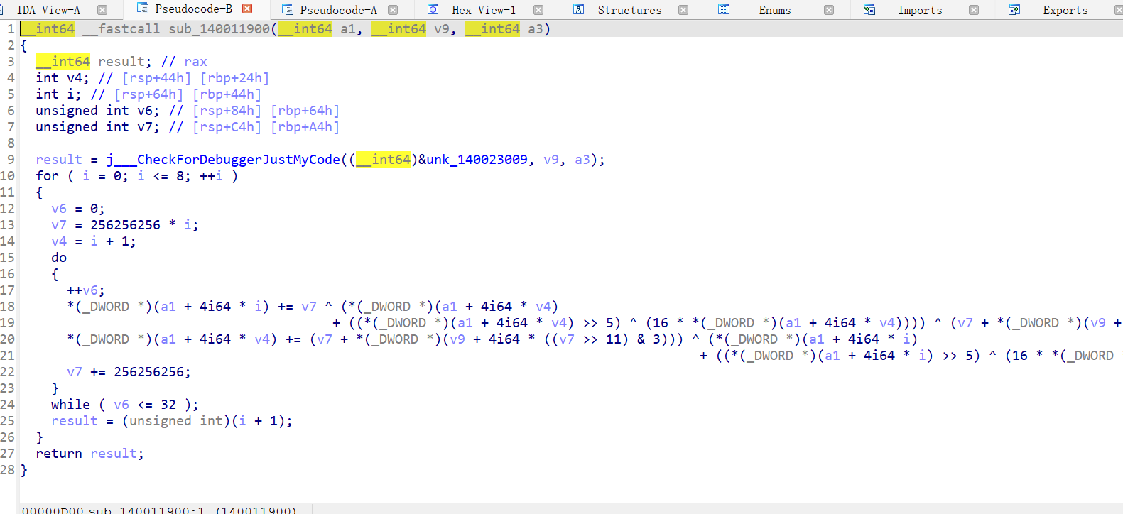Switch to the Hex View-1 tab
This screenshot has height=514, width=1123.
(484, 10)
